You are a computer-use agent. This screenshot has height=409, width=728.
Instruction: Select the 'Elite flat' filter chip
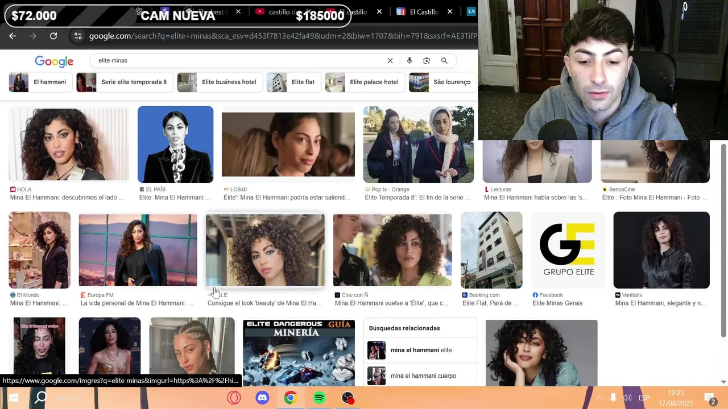(294, 82)
